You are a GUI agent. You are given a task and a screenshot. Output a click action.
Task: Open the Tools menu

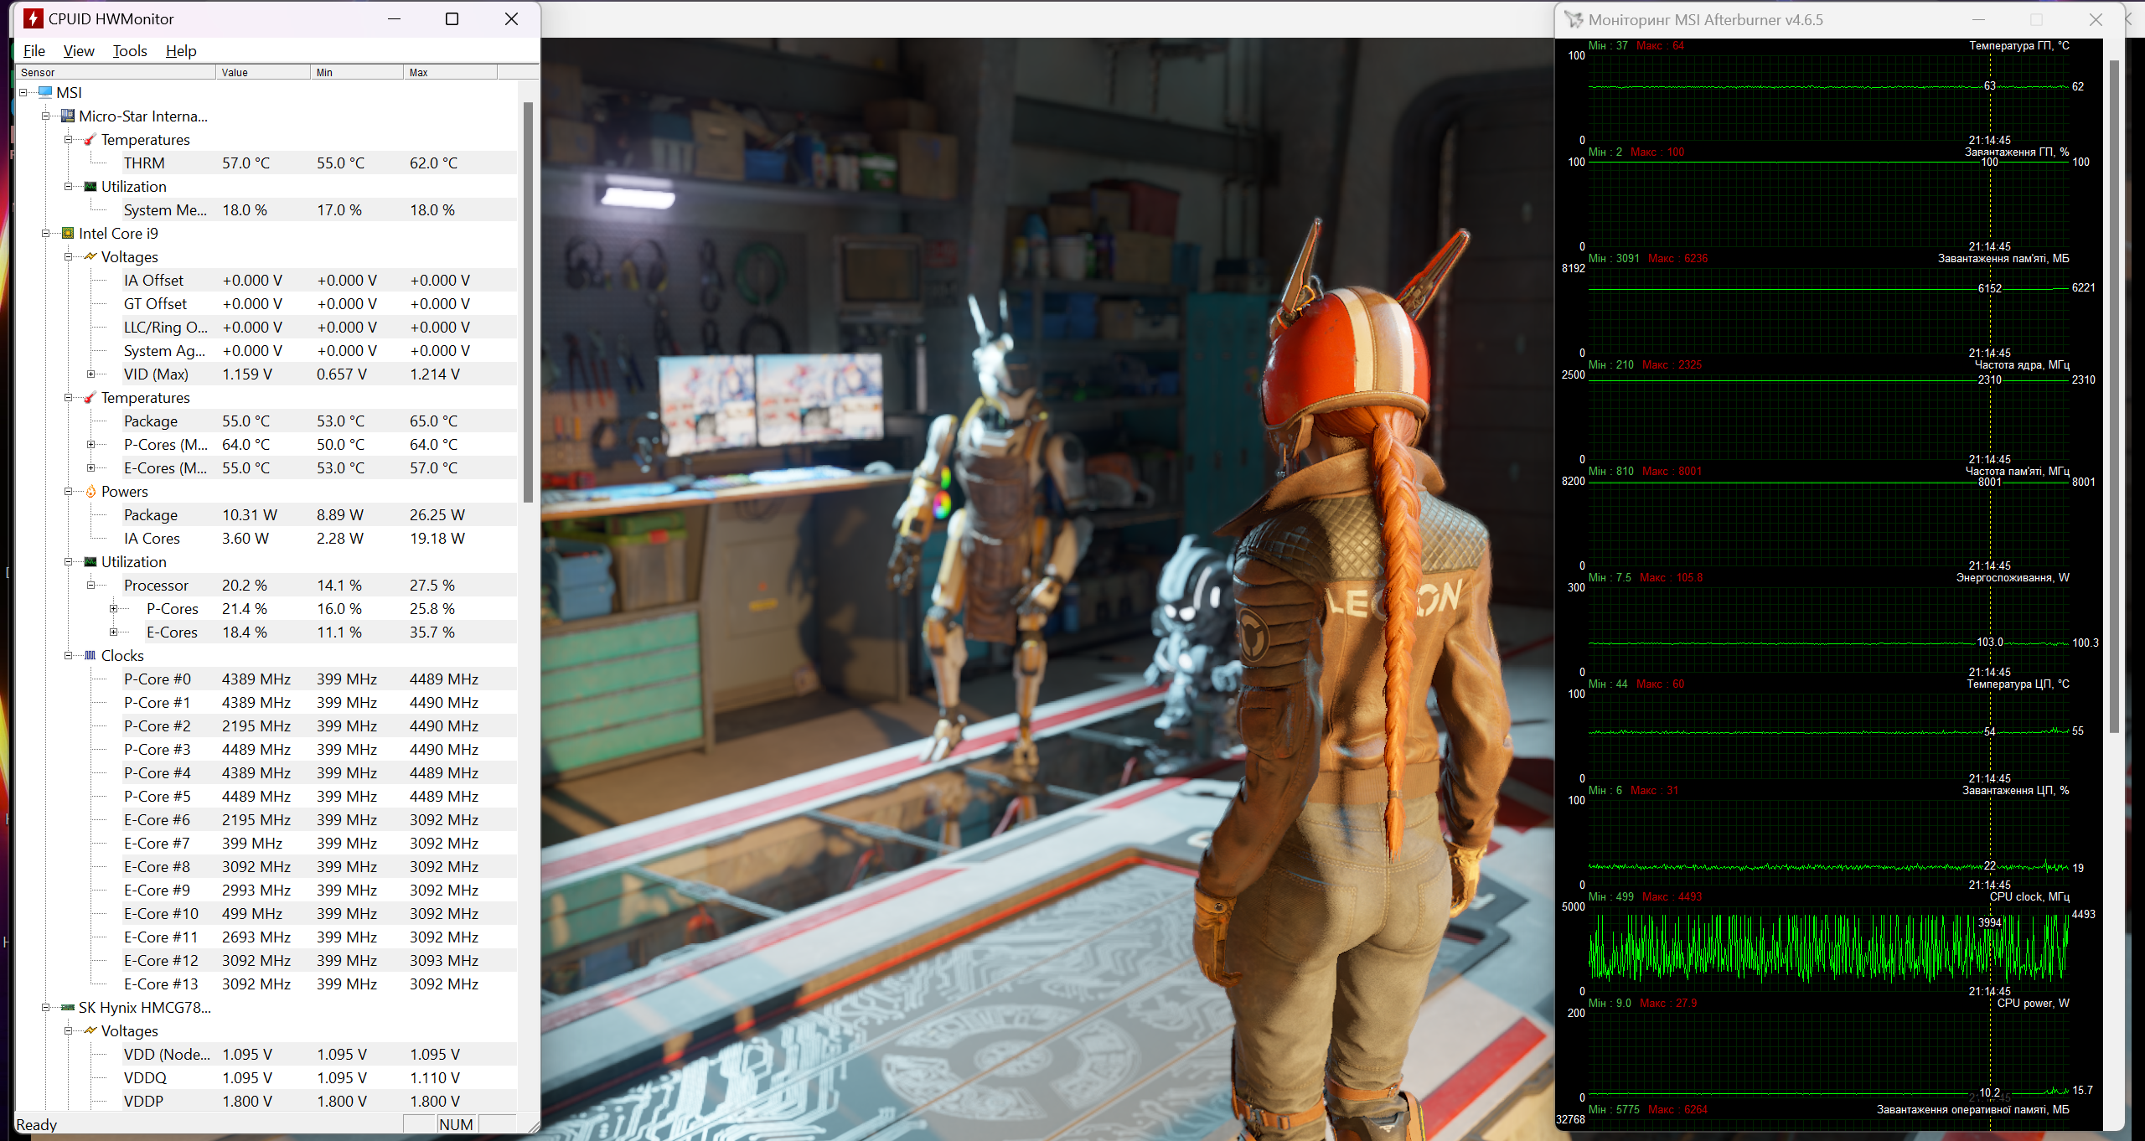pyautogui.click(x=130, y=51)
